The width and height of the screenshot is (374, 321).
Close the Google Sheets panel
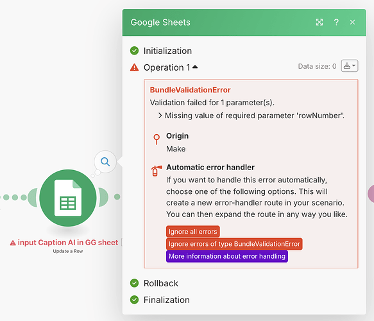(x=352, y=22)
